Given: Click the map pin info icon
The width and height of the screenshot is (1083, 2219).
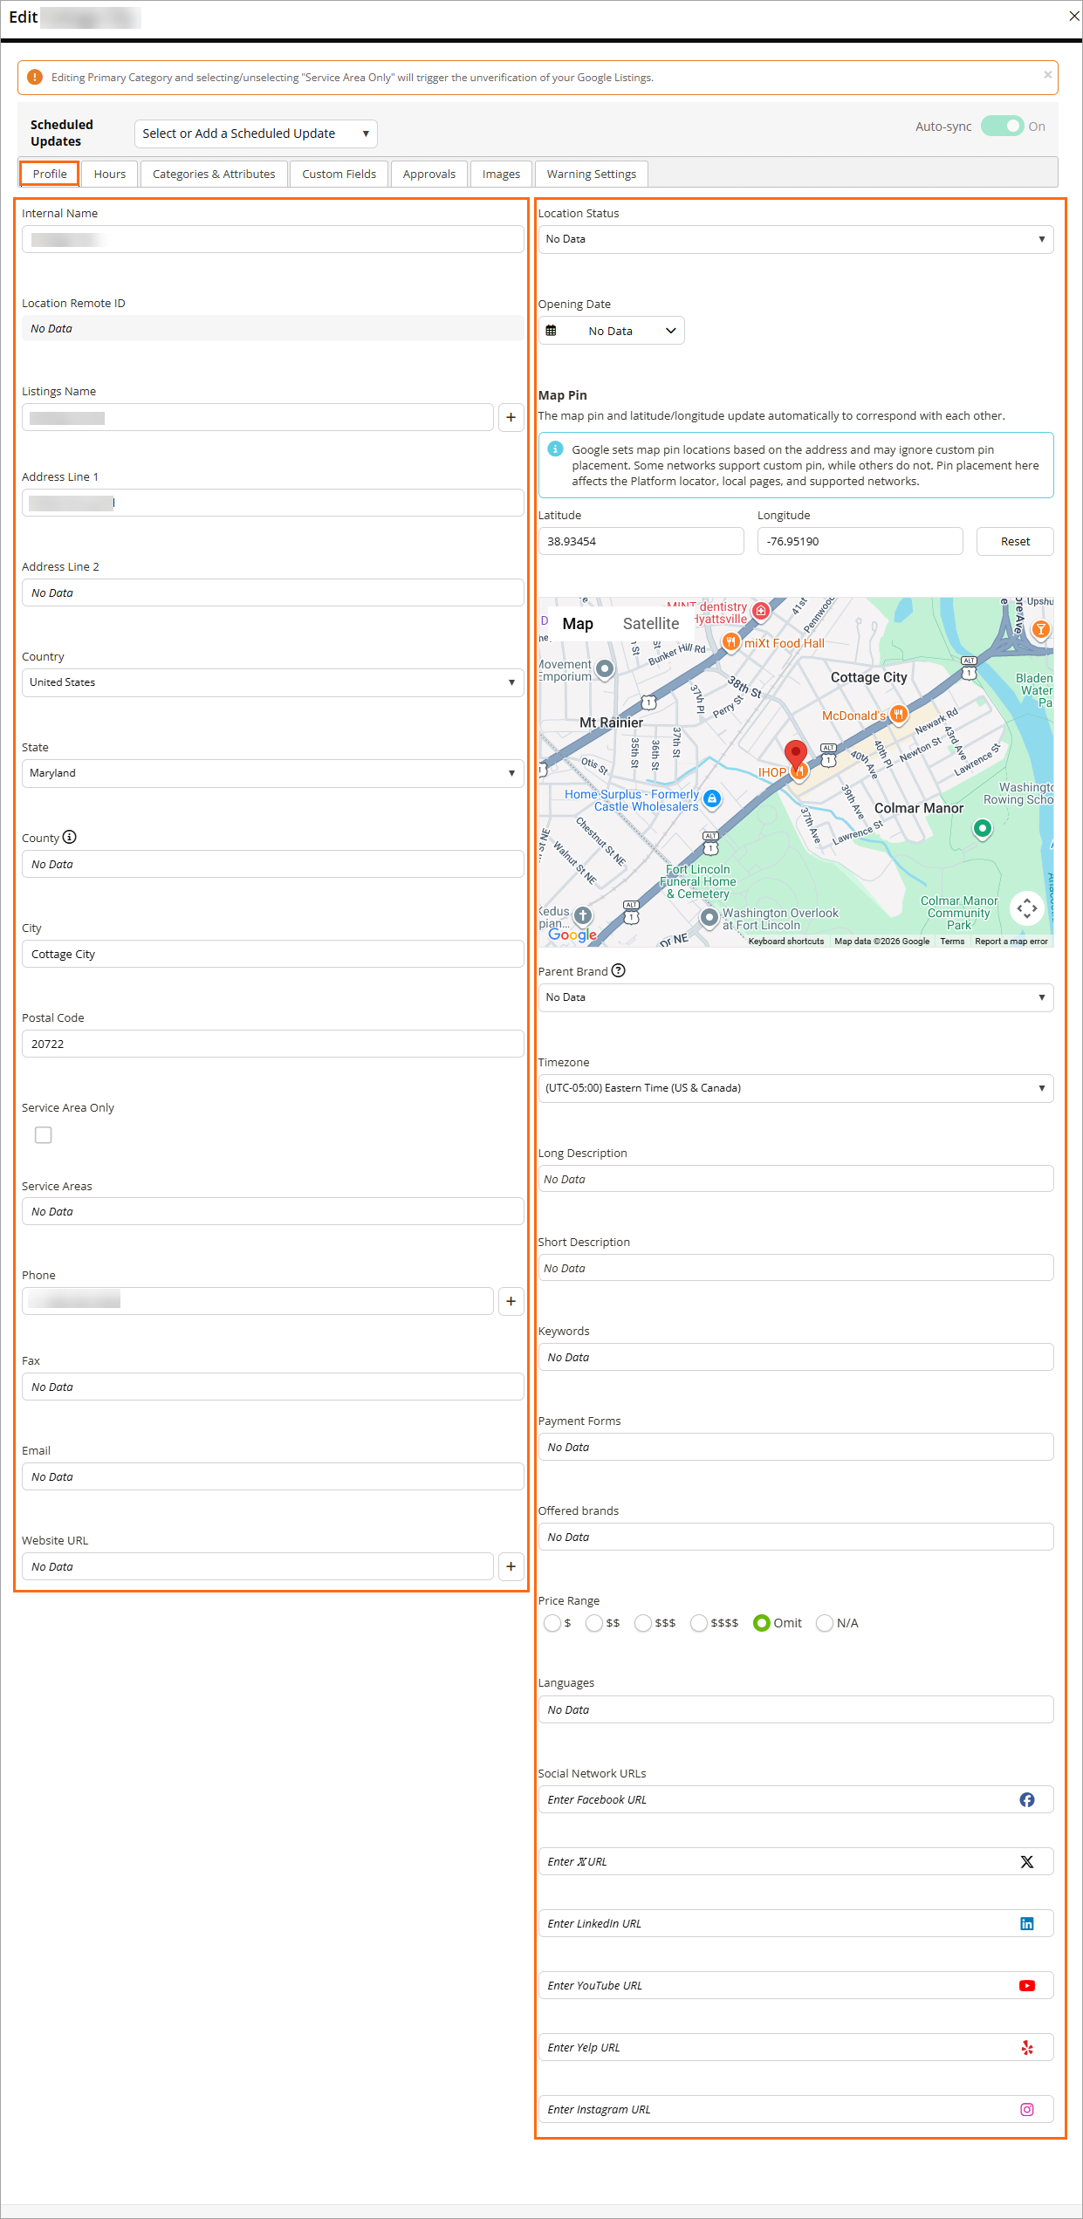Looking at the screenshot, I should [x=555, y=449].
